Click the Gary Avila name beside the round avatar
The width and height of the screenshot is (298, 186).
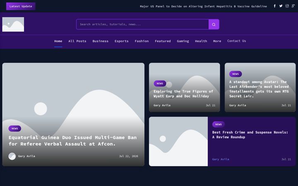26,156
